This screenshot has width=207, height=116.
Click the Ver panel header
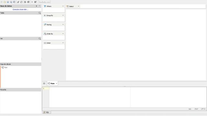coord(21,39)
